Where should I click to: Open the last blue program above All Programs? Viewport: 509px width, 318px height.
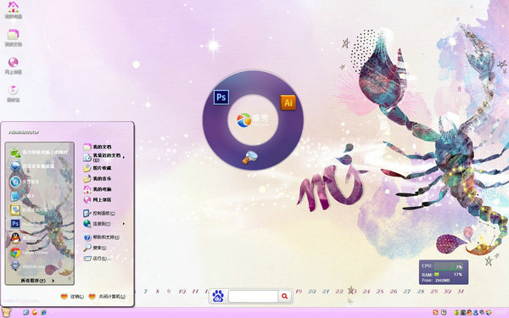click(x=39, y=266)
